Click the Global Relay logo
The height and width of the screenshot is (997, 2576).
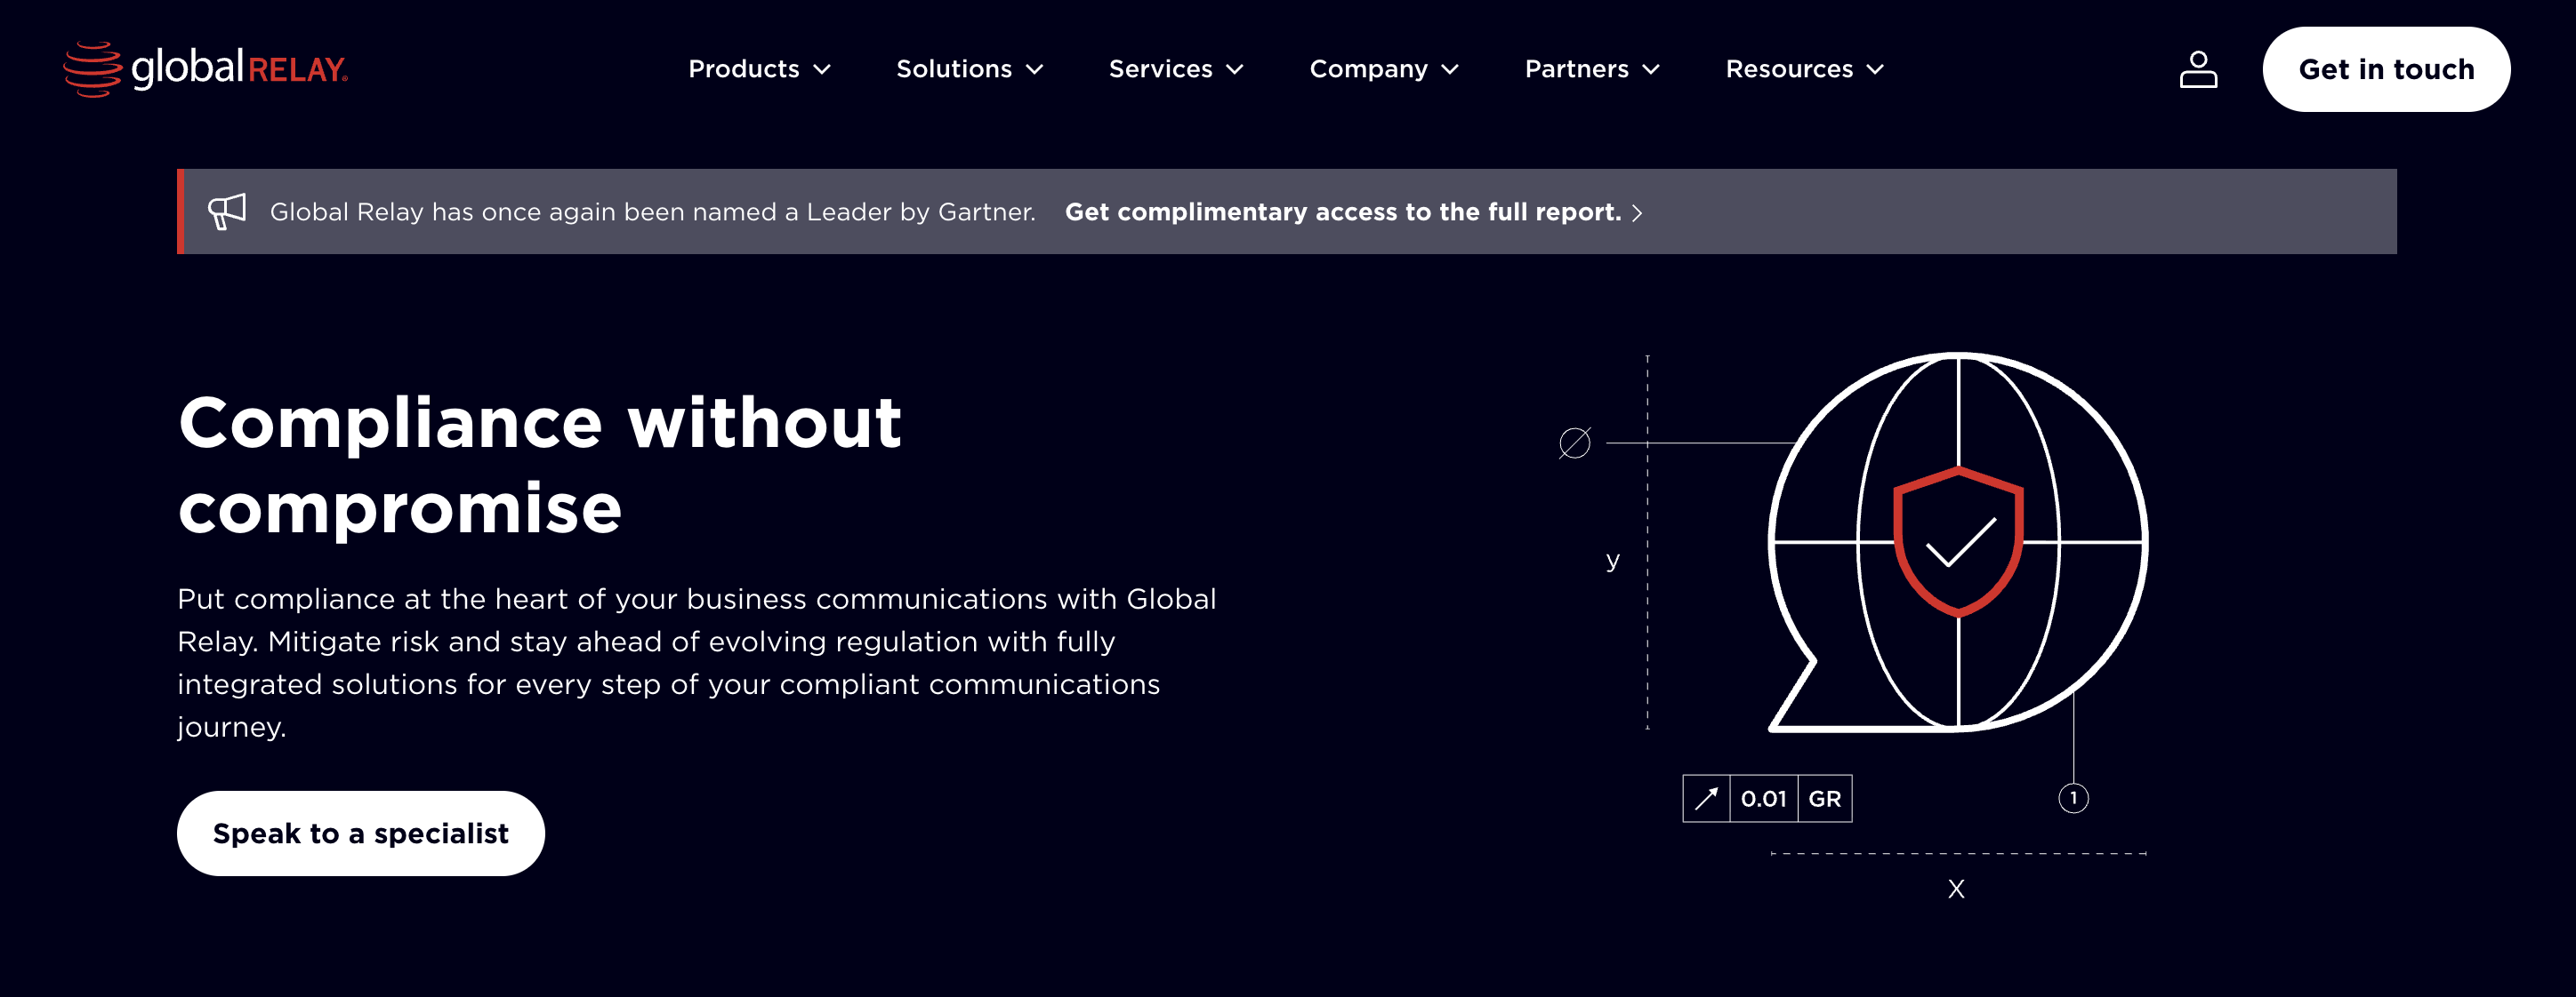(205, 69)
